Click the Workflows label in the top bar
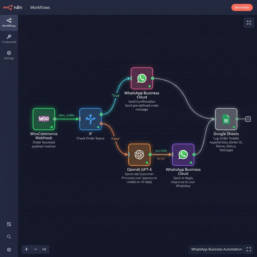257x257 pixels. pyautogui.click(x=40, y=7)
